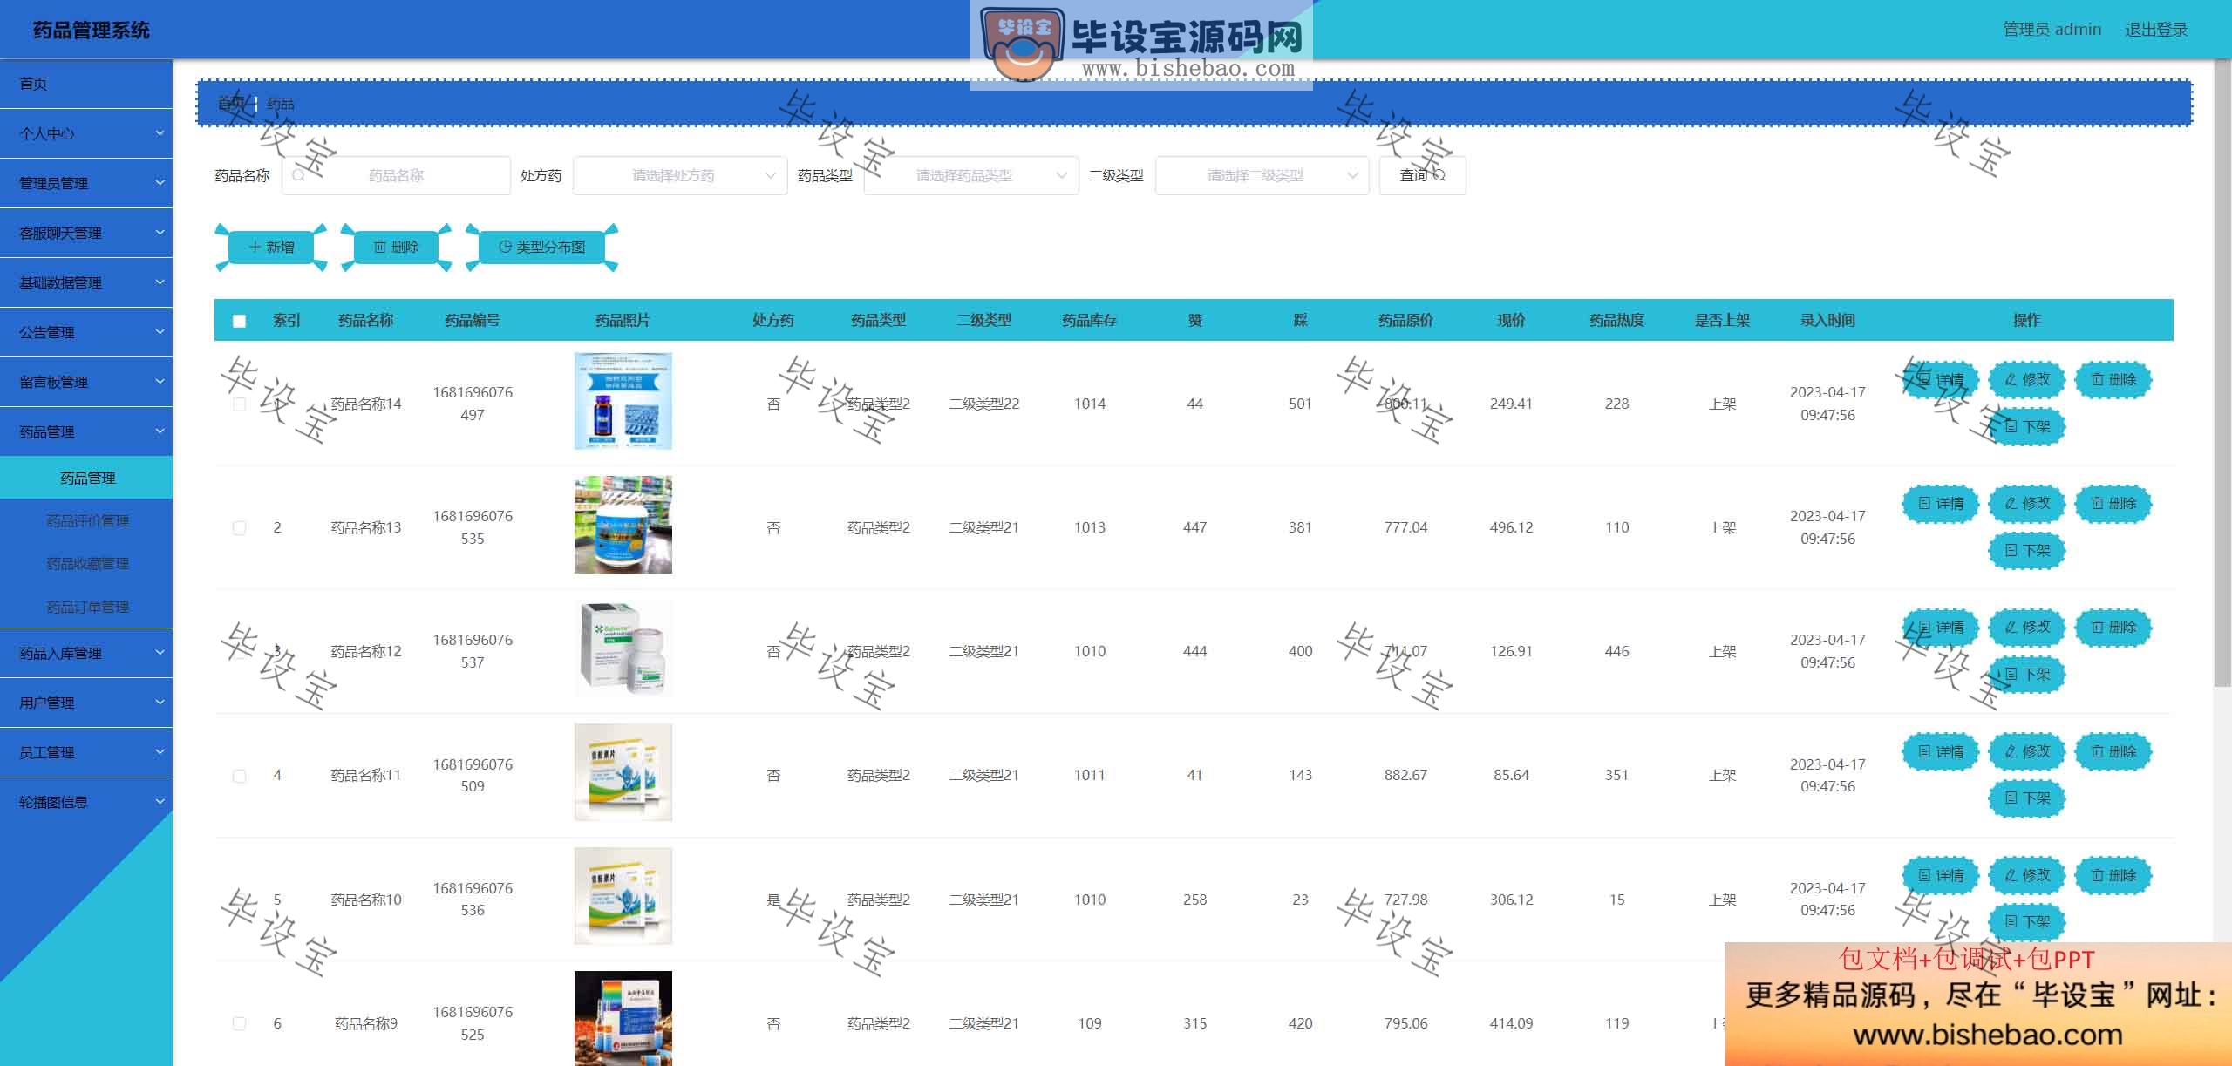Viewport: 2232px width, 1066px height.
Task: Click 详情 for 药品名称14
Action: pos(1940,380)
